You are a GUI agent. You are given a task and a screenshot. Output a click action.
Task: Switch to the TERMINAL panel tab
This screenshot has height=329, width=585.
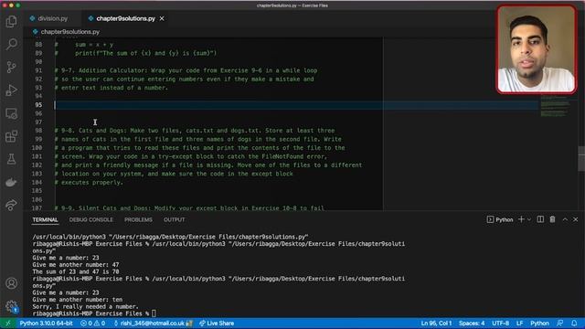[x=45, y=219]
